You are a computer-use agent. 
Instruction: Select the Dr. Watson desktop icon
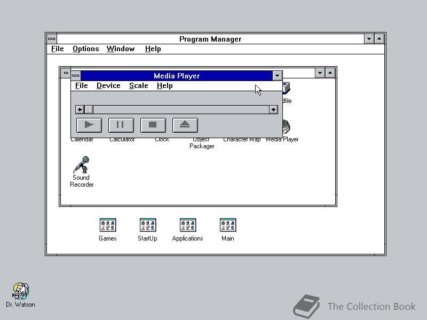coord(20,295)
